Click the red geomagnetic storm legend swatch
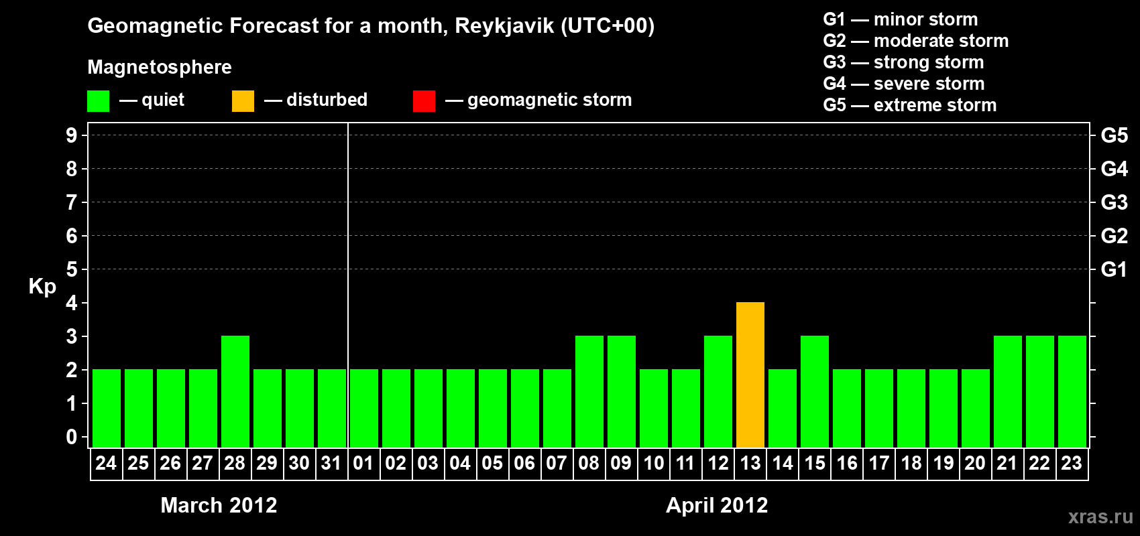 click(424, 101)
